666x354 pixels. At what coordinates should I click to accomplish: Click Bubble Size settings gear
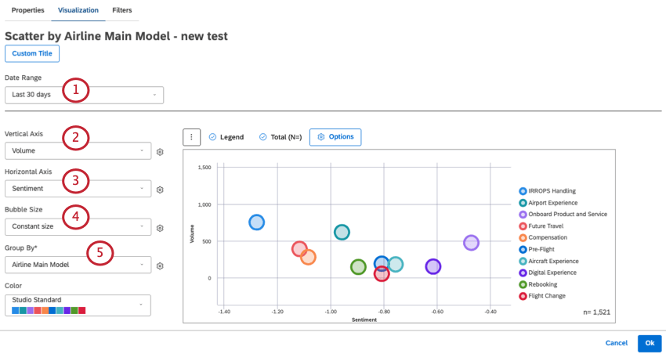coord(160,228)
